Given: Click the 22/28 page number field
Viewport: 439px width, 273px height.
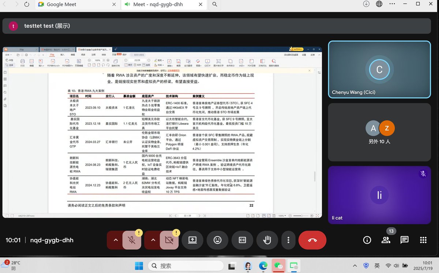Looking at the screenshot, I should click(137, 60).
